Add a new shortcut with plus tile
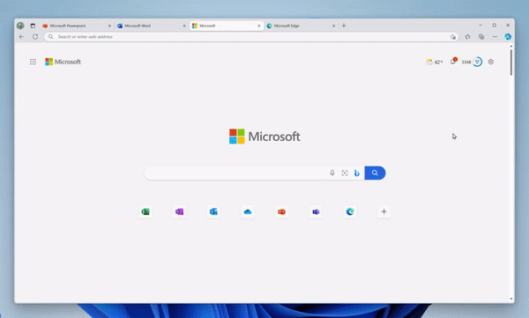This screenshot has height=318, width=529. coord(384,211)
